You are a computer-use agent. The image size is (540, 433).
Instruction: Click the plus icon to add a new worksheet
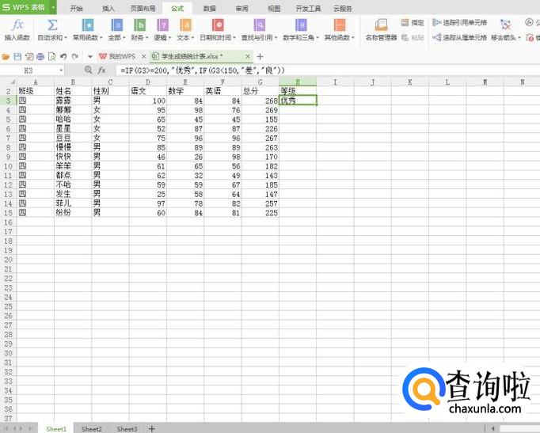(x=151, y=428)
